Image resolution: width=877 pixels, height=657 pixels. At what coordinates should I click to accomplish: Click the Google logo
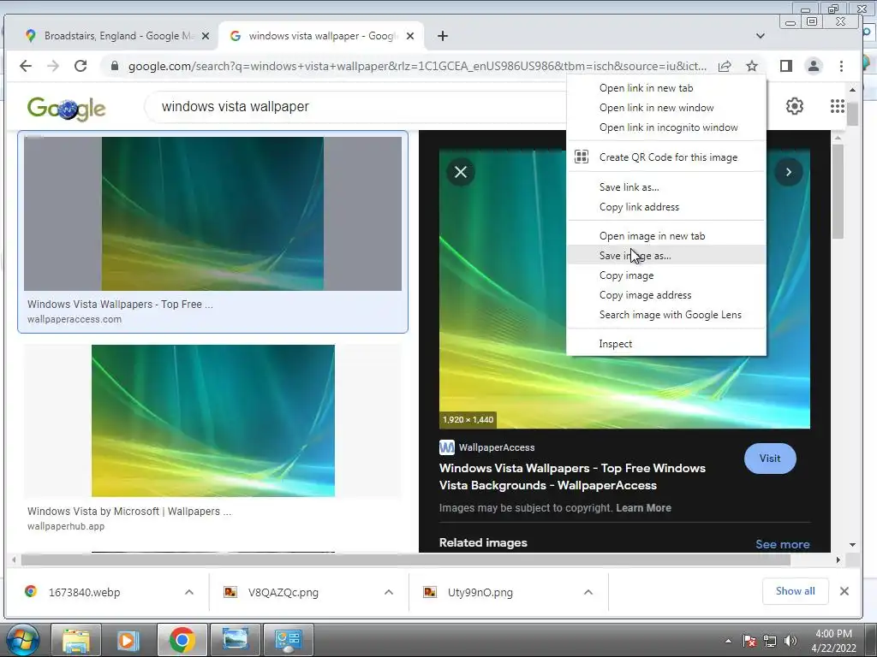[66, 108]
